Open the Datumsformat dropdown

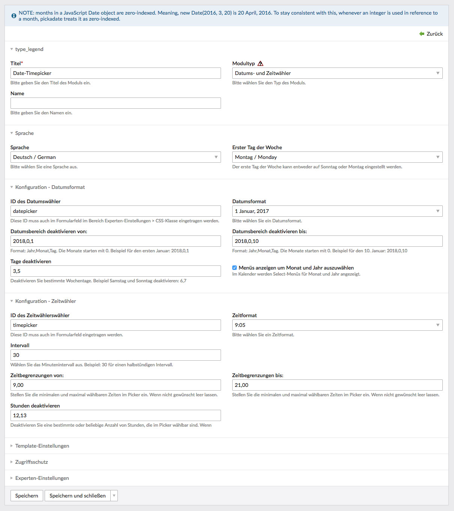pos(337,211)
